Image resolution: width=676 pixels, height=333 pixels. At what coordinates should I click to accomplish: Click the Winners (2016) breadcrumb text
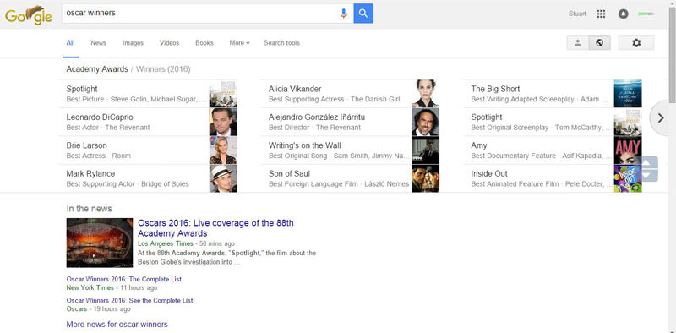[x=163, y=69]
